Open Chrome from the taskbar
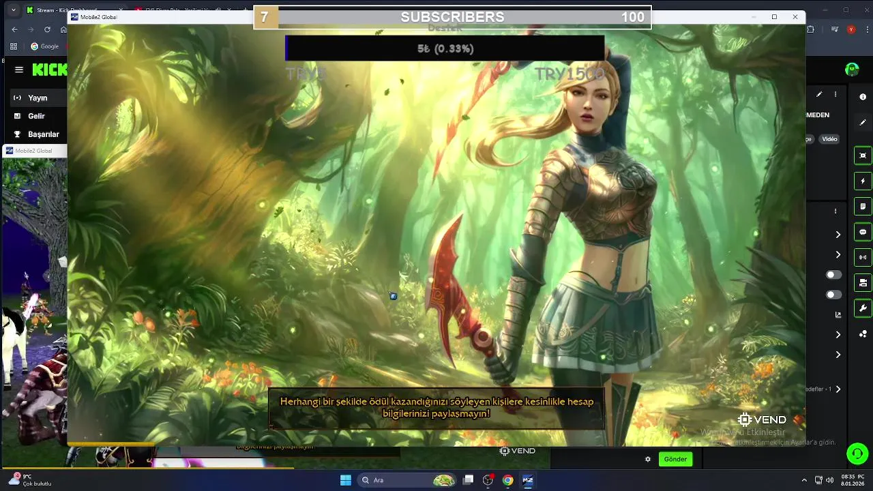The width and height of the screenshot is (873, 491). pos(507,480)
